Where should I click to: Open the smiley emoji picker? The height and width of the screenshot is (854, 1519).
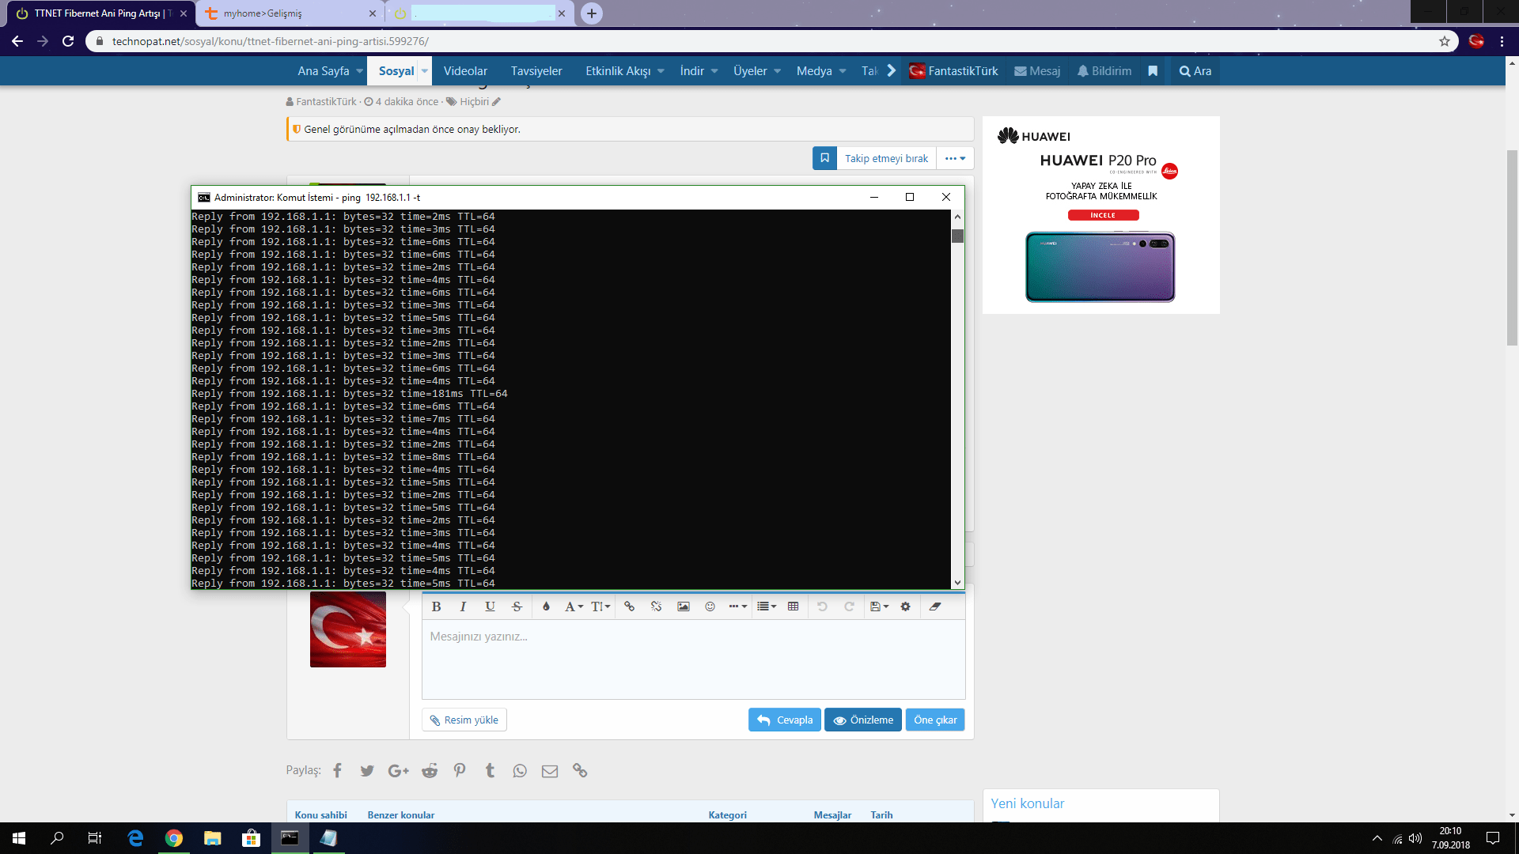[710, 606]
